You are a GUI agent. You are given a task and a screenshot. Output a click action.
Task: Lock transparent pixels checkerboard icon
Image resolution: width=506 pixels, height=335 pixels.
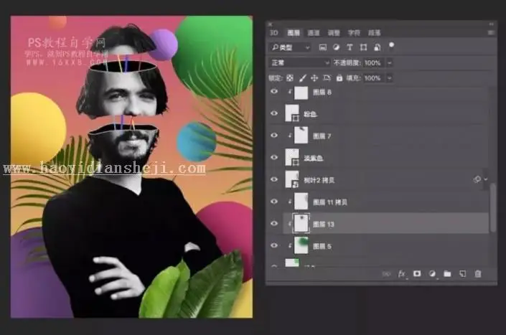click(x=290, y=78)
